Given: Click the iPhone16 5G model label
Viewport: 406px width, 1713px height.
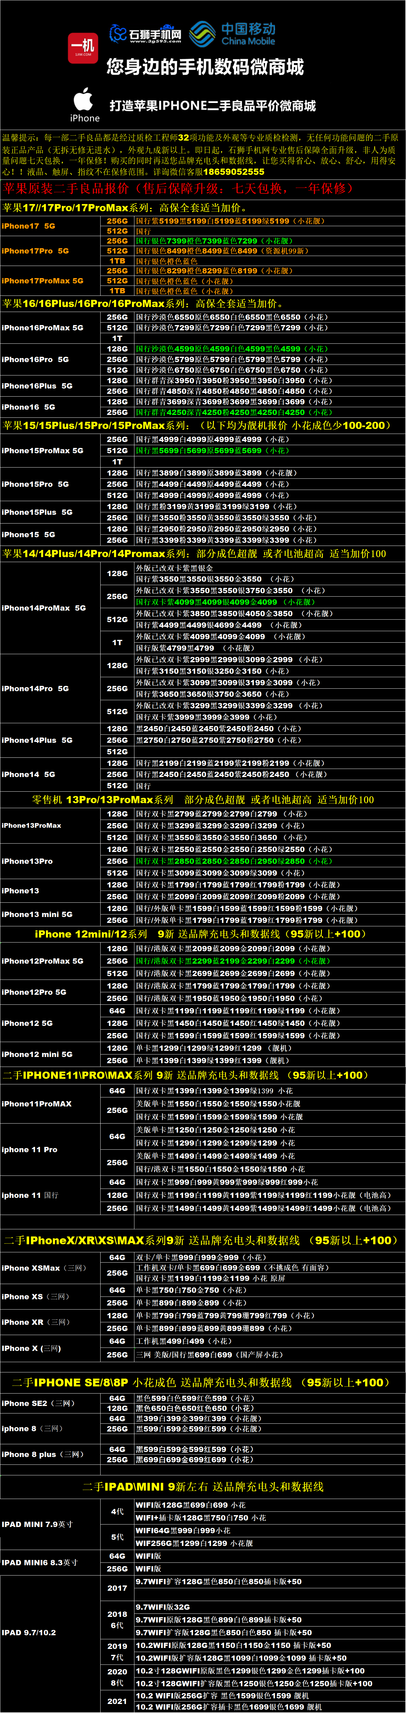Looking at the screenshot, I should 29,407.
